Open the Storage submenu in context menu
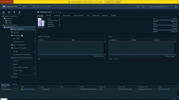 tap(23, 51)
